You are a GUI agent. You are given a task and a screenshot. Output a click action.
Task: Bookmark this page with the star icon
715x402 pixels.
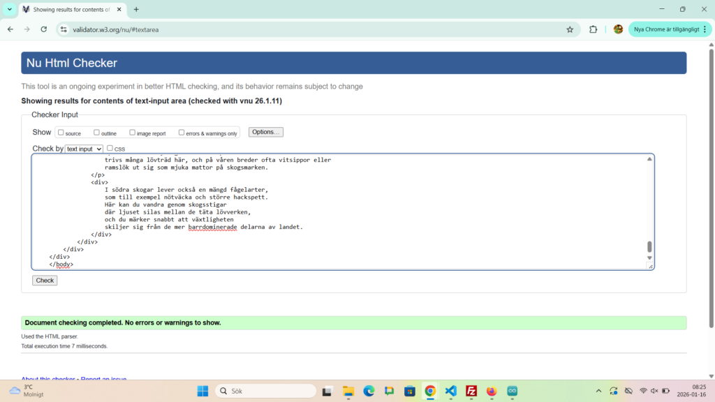[x=570, y=29]
